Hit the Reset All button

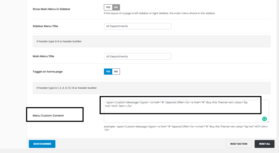tap(264, 144)
